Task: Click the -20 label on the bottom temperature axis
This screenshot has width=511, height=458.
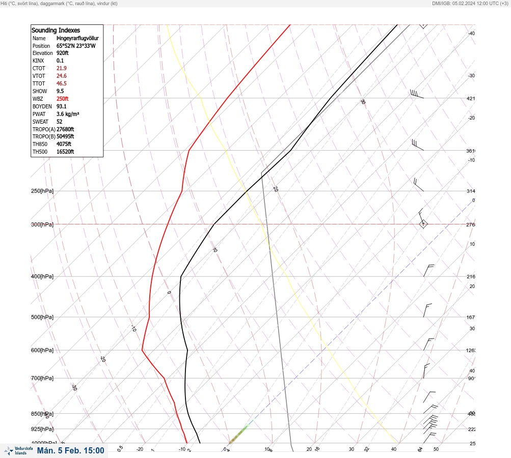Action: (140, 449)
